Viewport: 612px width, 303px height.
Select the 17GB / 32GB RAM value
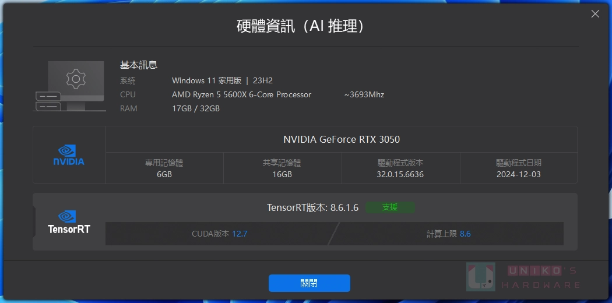tap(195, 108)
